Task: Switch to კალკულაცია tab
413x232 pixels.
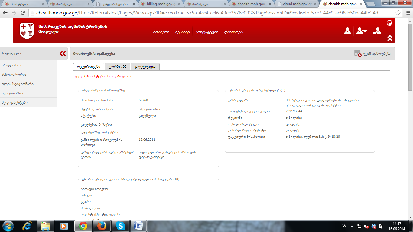Action: point(145,67)
